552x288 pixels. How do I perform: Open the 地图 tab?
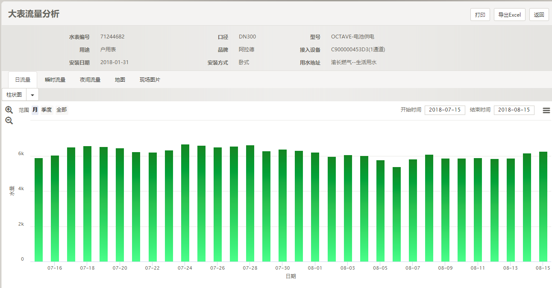pos(120,80)
